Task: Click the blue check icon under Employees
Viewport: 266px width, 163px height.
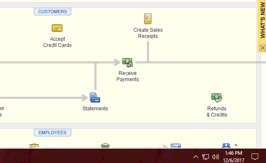Action: tap(176, 146)
